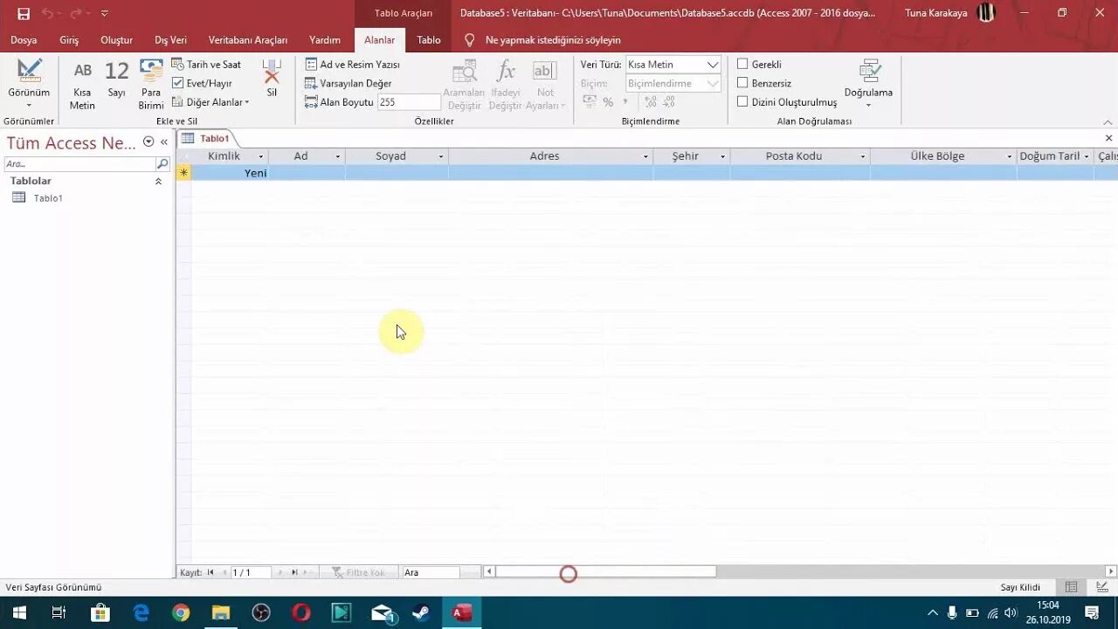The width and height of the screenshot is (1118, 629).
Task: Collapse the Tüm Access navigation pane
Action: [163, 142]
